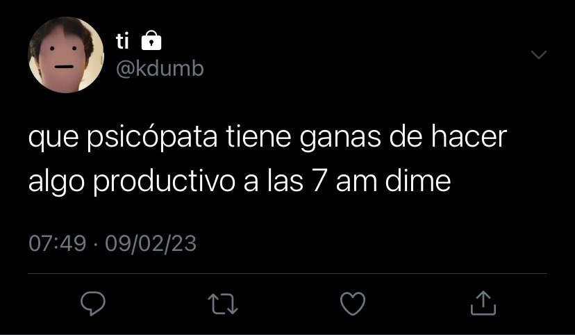575x335 pixels.
Task: Click the word dime at tweet end
Action: [x=418, y=180]
